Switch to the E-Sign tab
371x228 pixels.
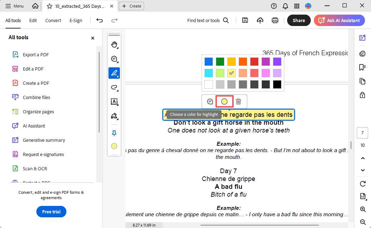(x=76, y=20)
